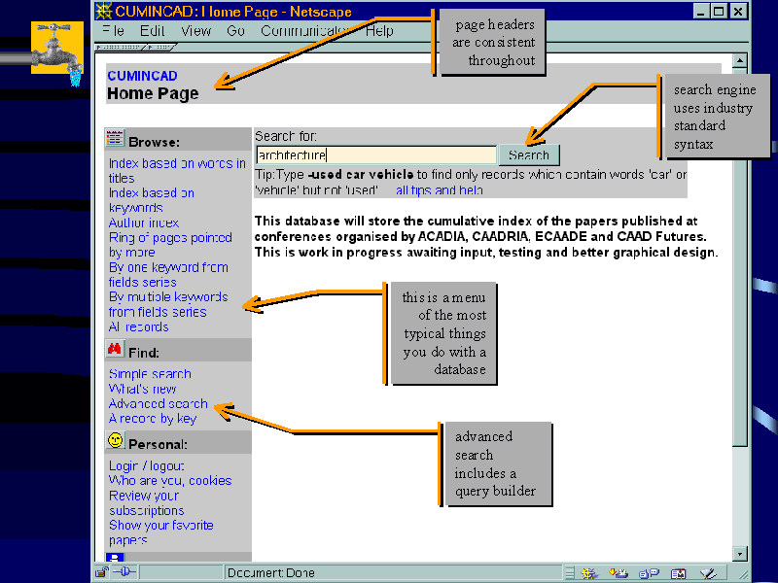
Task: Open the File menu
Action: (x=113, y=30)
